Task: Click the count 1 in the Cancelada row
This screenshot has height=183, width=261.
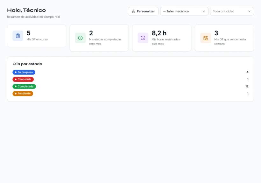Action: click(248, 79)
